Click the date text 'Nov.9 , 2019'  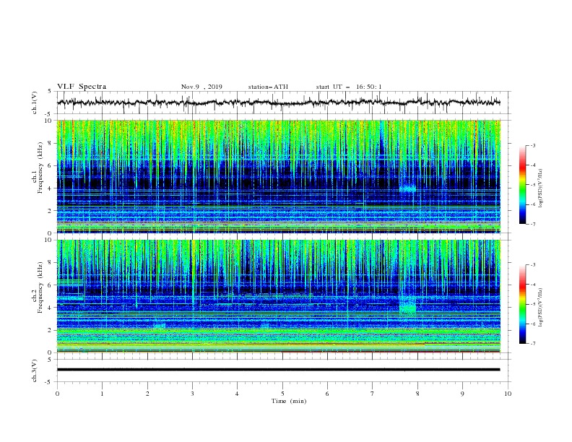pyautogui.click(x=201, y=87)
